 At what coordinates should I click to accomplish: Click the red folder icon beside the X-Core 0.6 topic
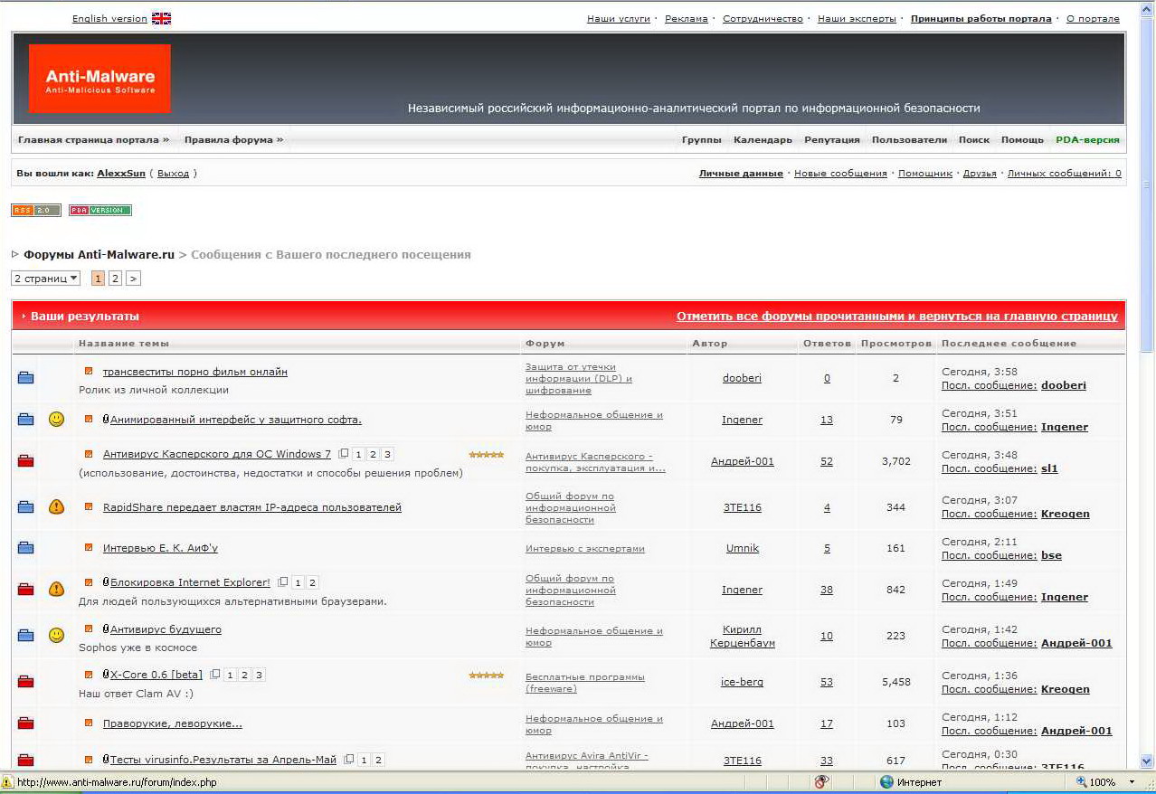pyautogui.click(x=25, y=682)
